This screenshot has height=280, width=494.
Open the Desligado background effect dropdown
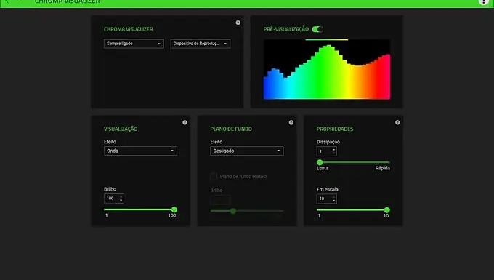pyautogui.click(x=247, y=151)
